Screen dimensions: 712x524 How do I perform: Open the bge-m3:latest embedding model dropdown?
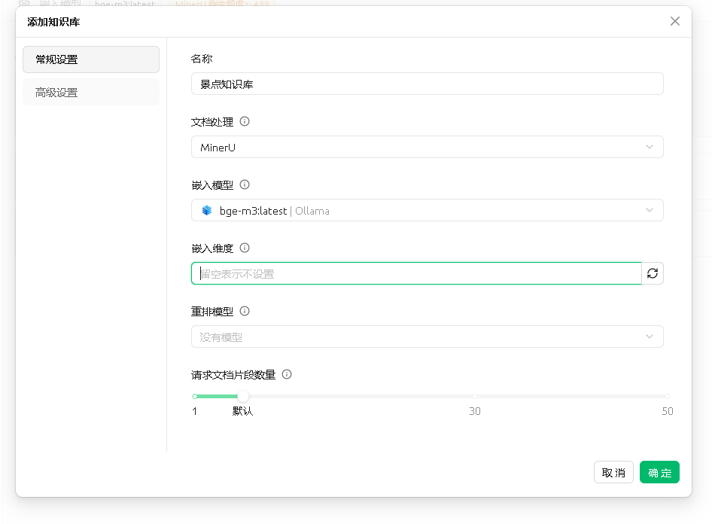tap(428, 210)
